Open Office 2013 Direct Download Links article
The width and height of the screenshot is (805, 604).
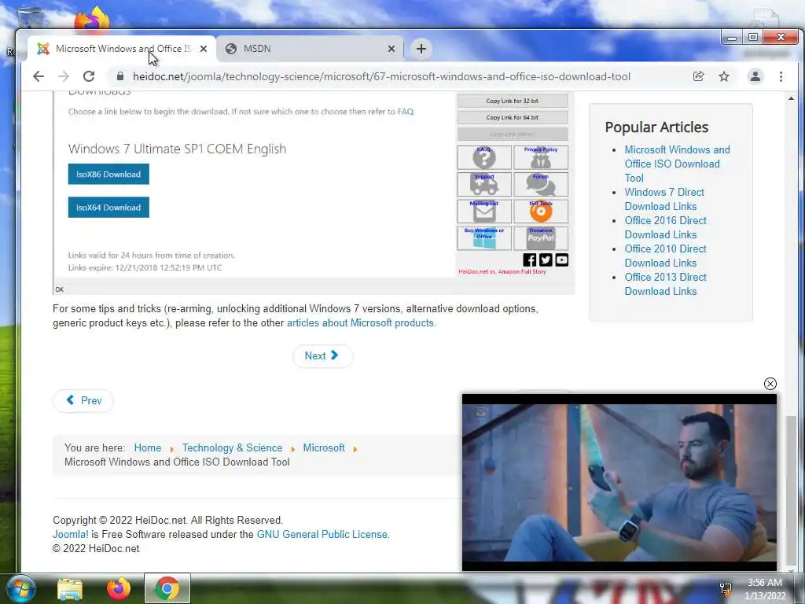665,284
